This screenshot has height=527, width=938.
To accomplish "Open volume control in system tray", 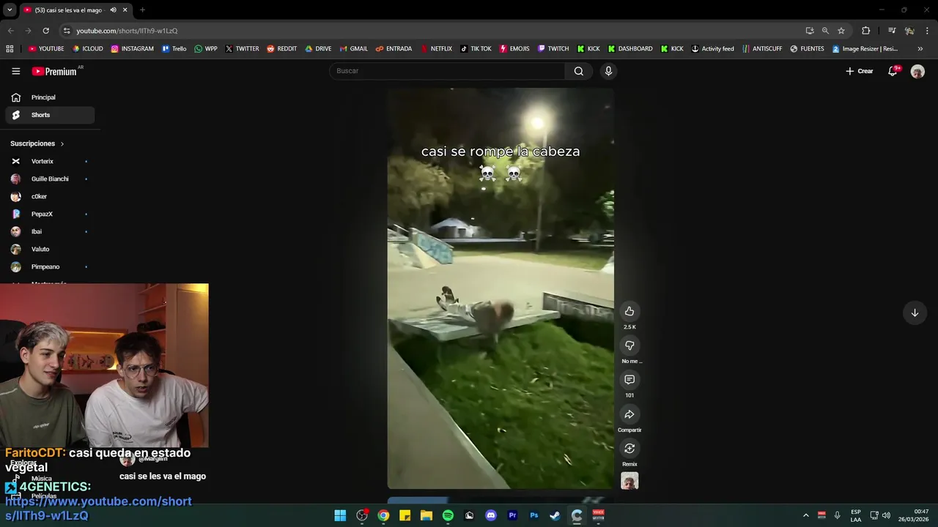I will click(x=886, y=515).
